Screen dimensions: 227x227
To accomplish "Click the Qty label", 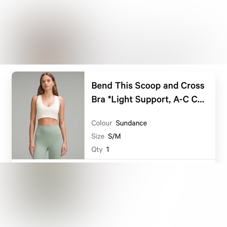I will point(97,150).
